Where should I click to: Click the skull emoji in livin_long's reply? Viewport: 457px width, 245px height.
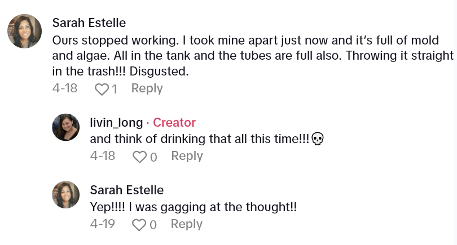click(x=318, y=140)
